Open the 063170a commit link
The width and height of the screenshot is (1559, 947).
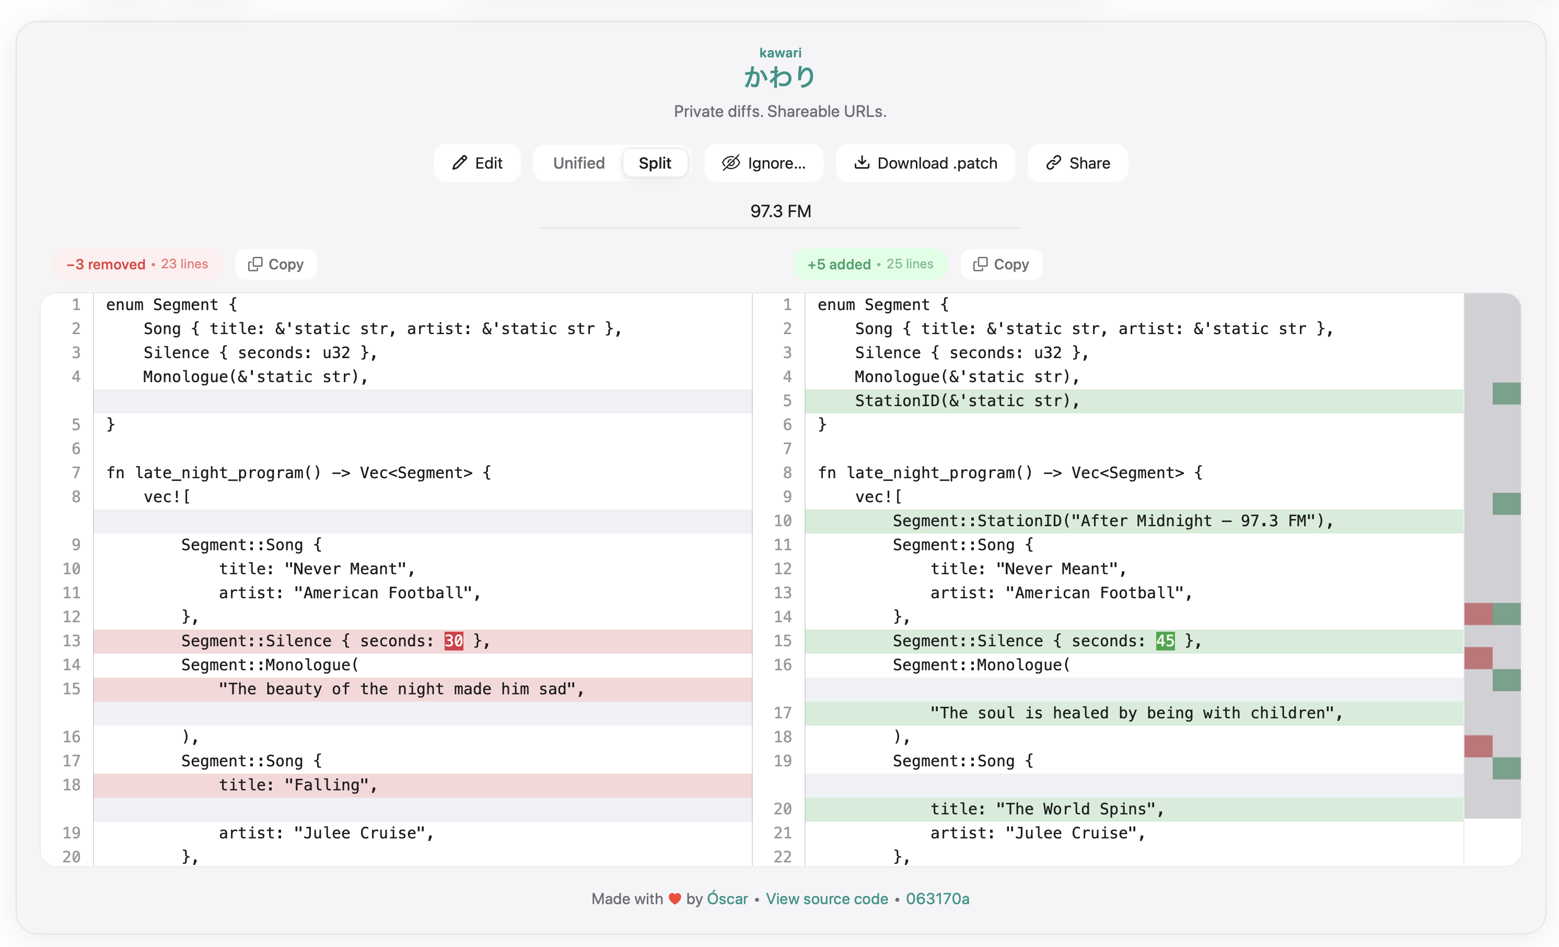938,898
